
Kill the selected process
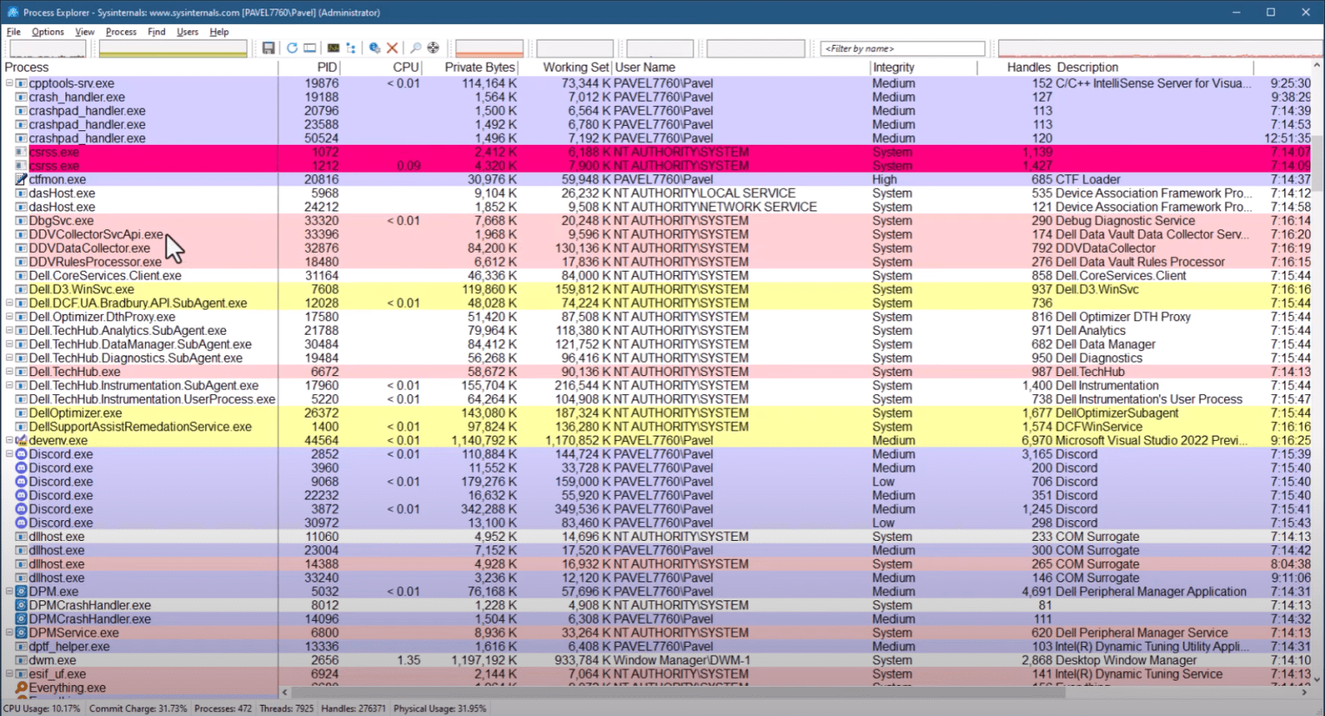391,47
